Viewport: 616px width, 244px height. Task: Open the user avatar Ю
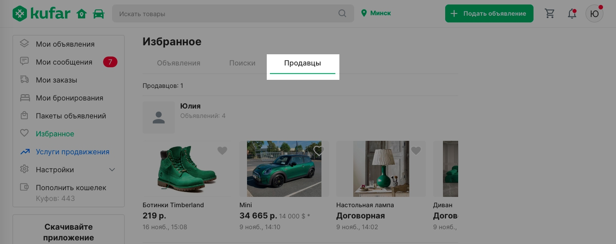[x=594, y=13]
